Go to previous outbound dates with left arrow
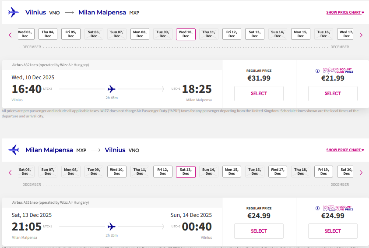The width and height of the screenshot is (369, 248). (x=10, y=35)
